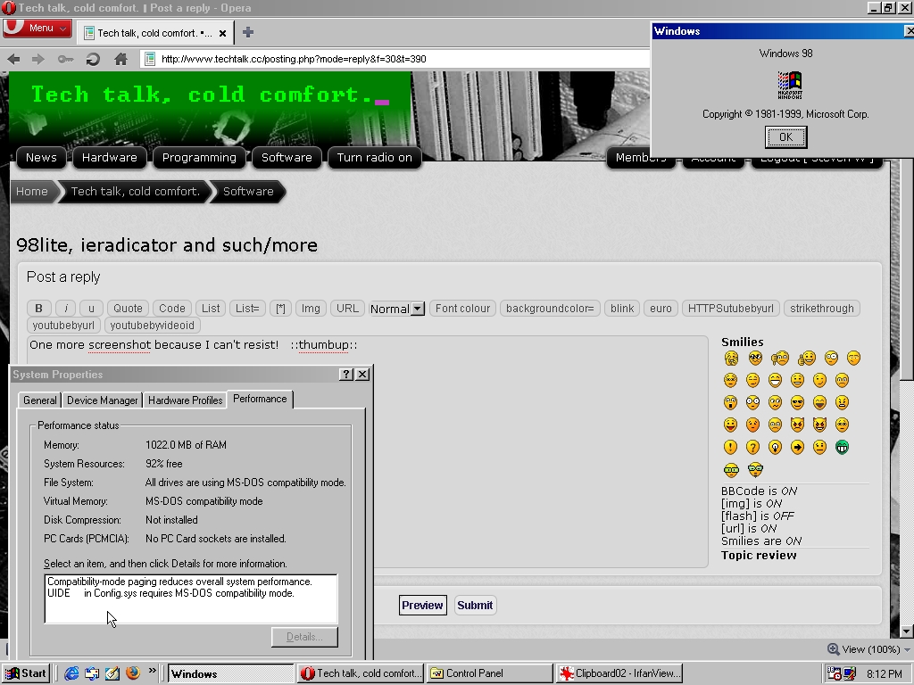Image resolution: width=914 pixels, height=685 pixels.
Task: Insert a Quote BBCode tag
Action: [128, 308]
